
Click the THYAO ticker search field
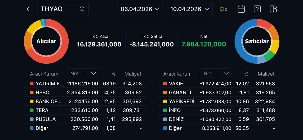(59, 9)
